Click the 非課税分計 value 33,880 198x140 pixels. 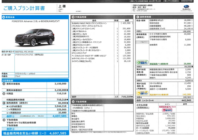point(62,113)
